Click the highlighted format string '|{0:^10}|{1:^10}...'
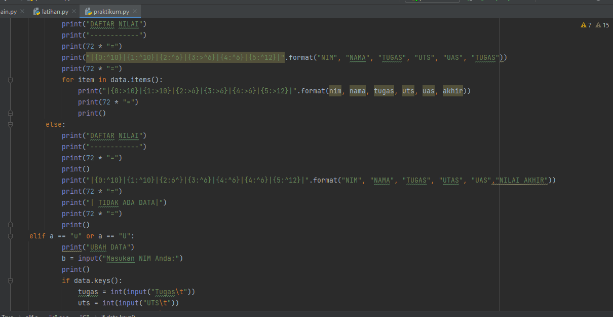 185,57
